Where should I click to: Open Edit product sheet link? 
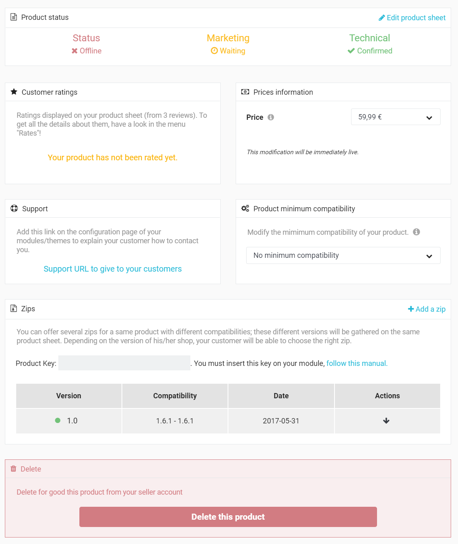pyautogui.click(x=416, y=18)
